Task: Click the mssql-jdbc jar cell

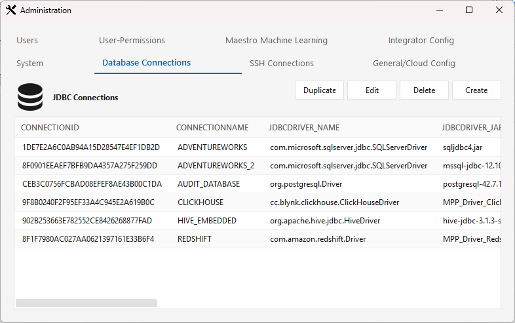Action: point(472,166)
